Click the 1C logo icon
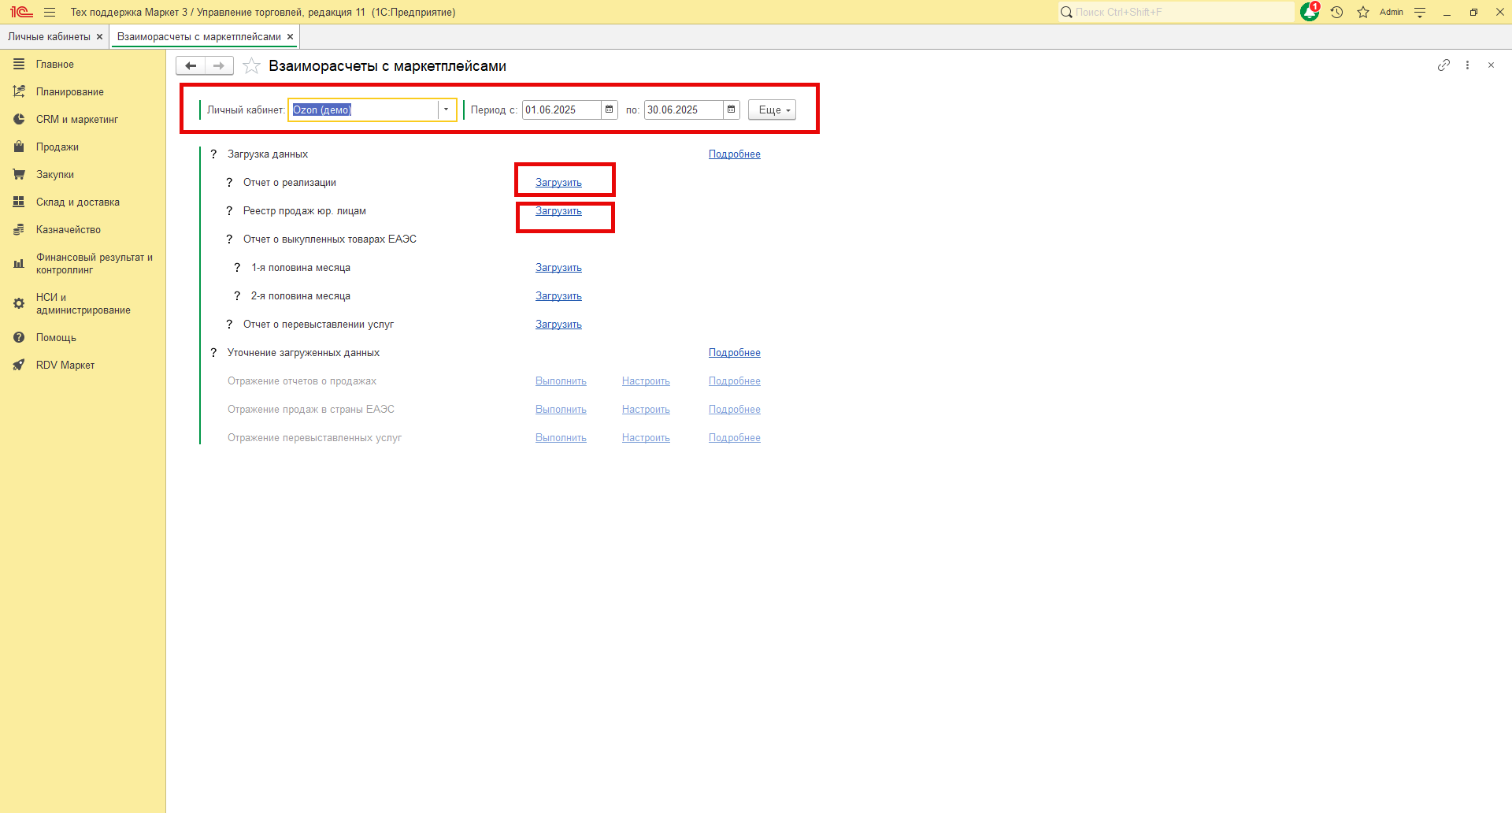The height and width of the screenshot is (813, 1512). tap(21, 12)
